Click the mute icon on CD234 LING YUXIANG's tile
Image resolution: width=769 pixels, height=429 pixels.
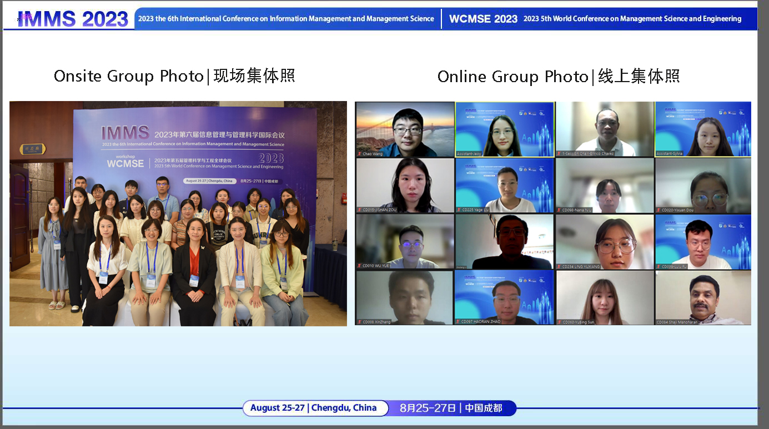click(x=559, y=266)
